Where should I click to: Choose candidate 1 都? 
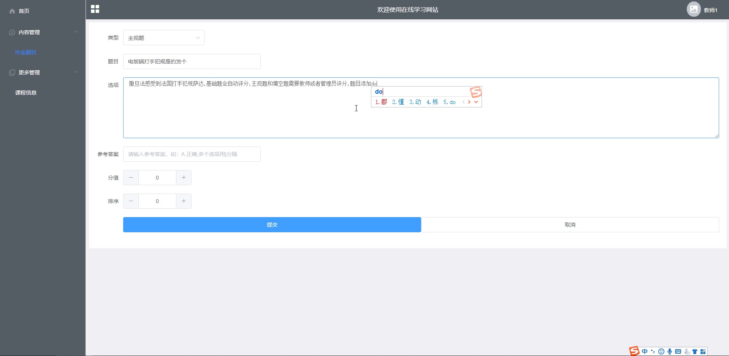(x=381, y=102)
